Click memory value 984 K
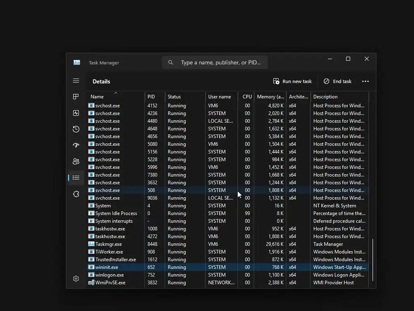Image resolution: width=414 pixels, height=311 pixels. pos(278,159)
